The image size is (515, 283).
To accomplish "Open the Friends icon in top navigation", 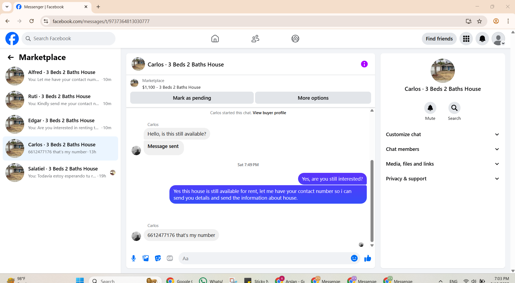I will coord(255,39).
